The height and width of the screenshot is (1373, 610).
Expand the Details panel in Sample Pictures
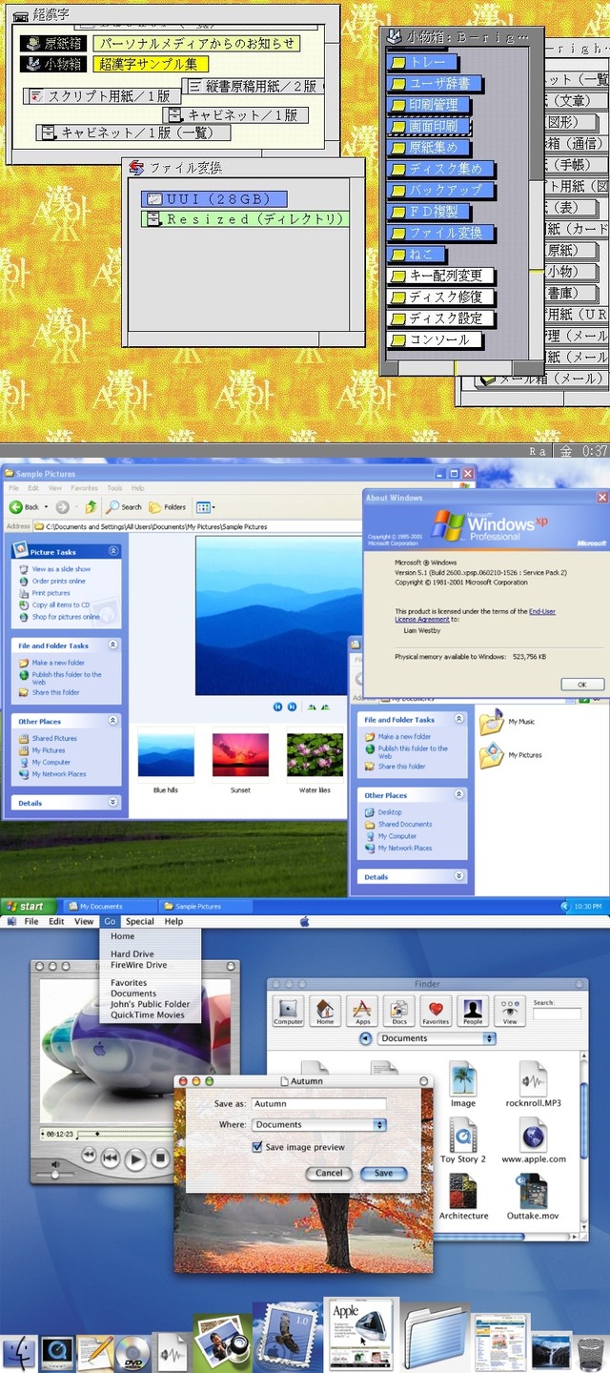[113, 802]
